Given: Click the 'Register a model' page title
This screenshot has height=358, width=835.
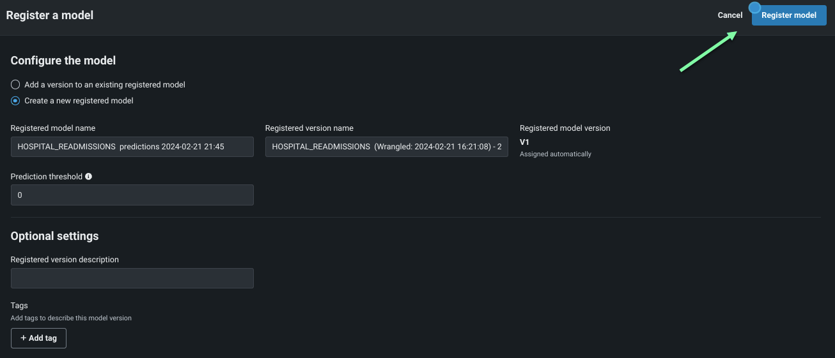Looking at the screenshot, I should [50, 15].
